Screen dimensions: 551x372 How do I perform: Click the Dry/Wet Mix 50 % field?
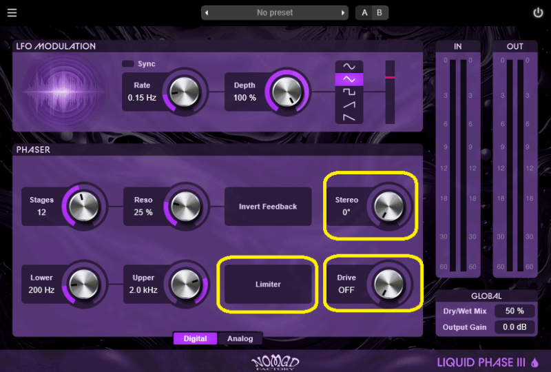pos(514,311)
